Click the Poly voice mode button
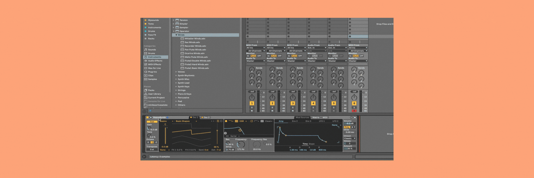 (x=347, y=127)
